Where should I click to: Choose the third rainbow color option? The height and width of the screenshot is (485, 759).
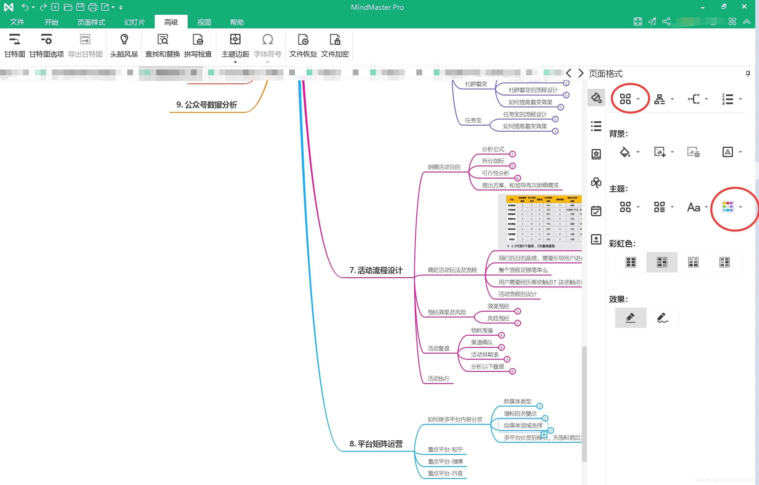[693, 262]
